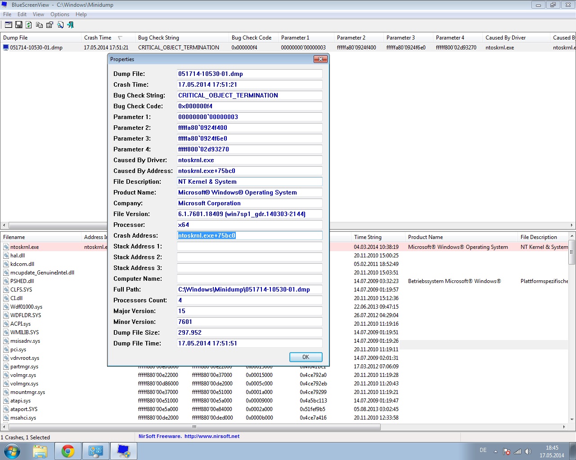
Task: Sort lower pane by File Description header
Action: click(x=543, y=237)
